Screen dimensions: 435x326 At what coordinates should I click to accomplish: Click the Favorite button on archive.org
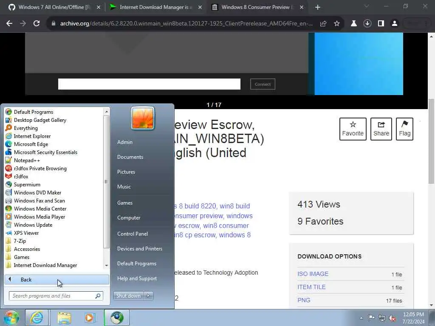[x=353, y=129]
